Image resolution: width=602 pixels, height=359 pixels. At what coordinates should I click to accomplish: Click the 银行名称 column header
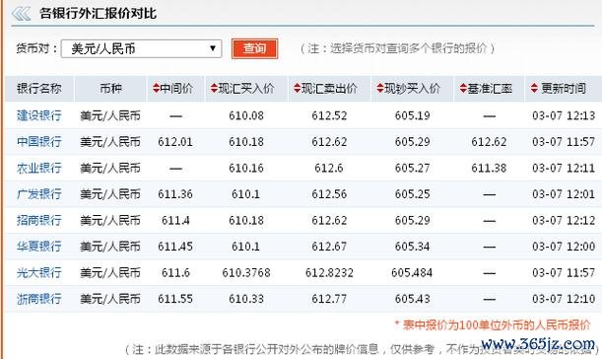point(39,89)
